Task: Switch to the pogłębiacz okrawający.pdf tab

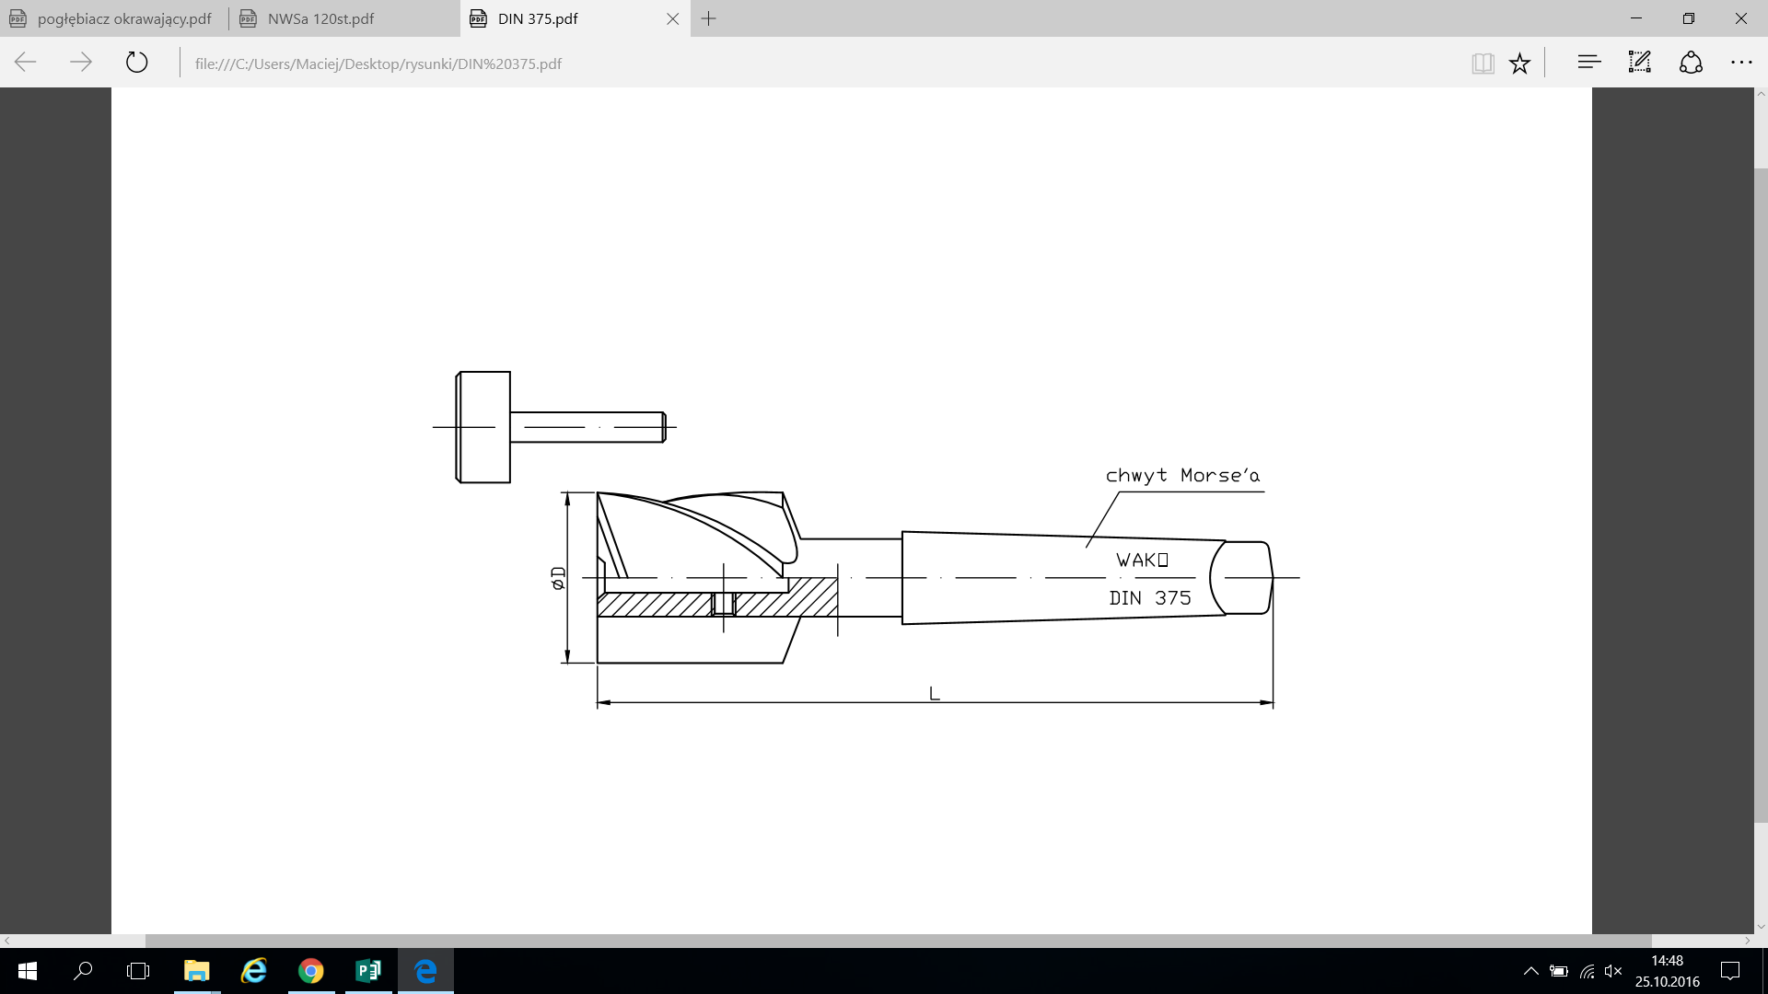Action: [x=114, y=18]
